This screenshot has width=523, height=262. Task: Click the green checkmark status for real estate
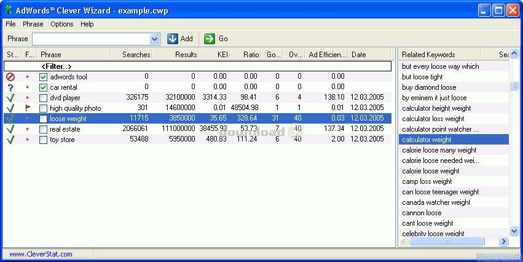tap(10, 129)
